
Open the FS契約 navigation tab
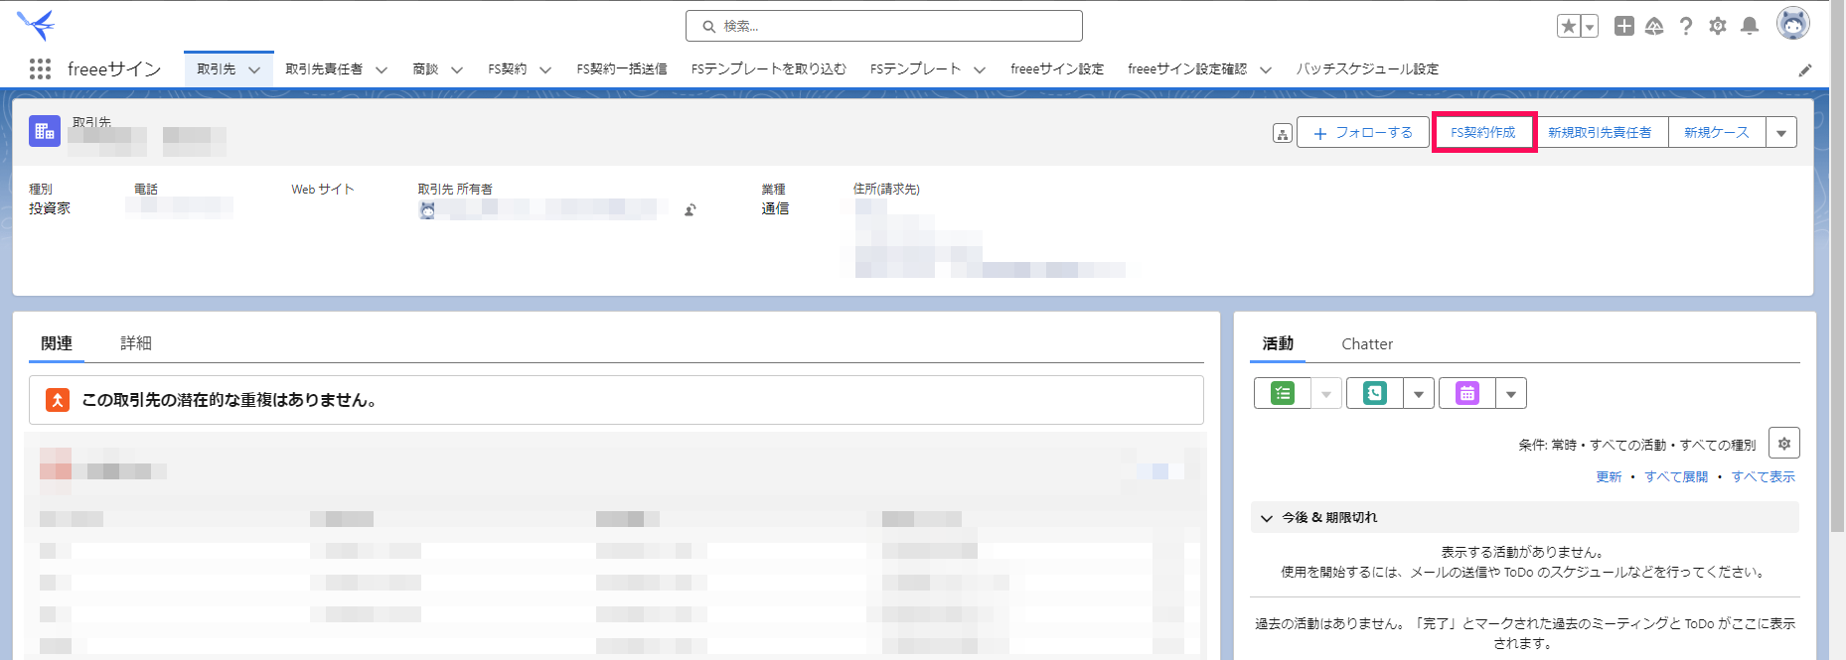[x=508, y=69]
